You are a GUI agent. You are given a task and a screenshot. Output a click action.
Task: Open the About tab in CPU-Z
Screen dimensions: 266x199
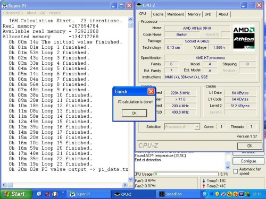(223, 14)
